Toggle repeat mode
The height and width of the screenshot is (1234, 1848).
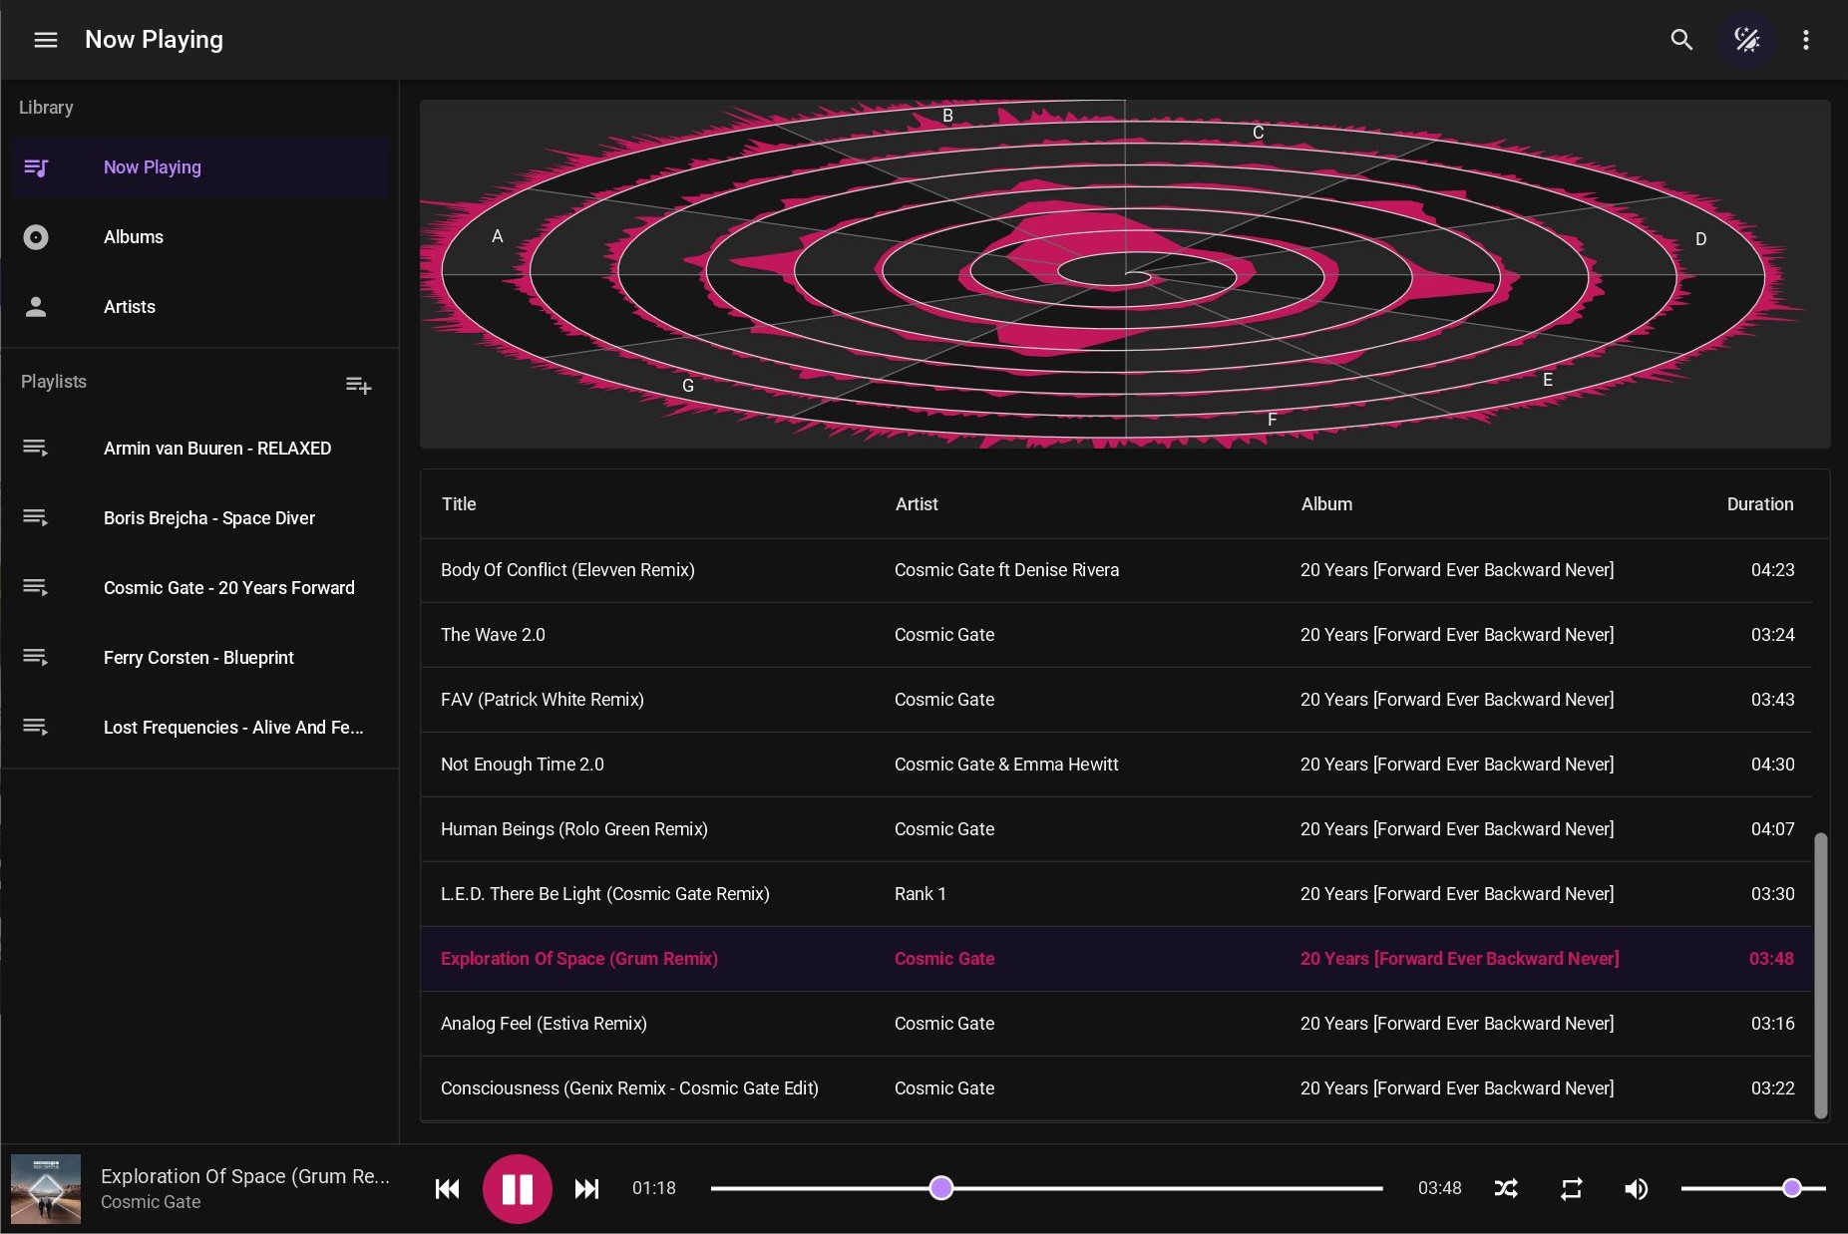coord(1571,1188)
